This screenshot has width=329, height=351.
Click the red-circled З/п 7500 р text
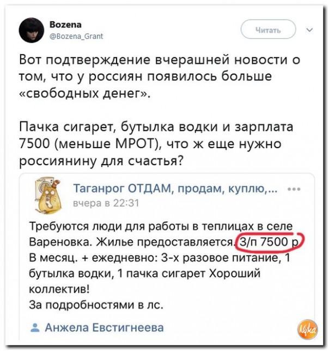coord(269,240)
